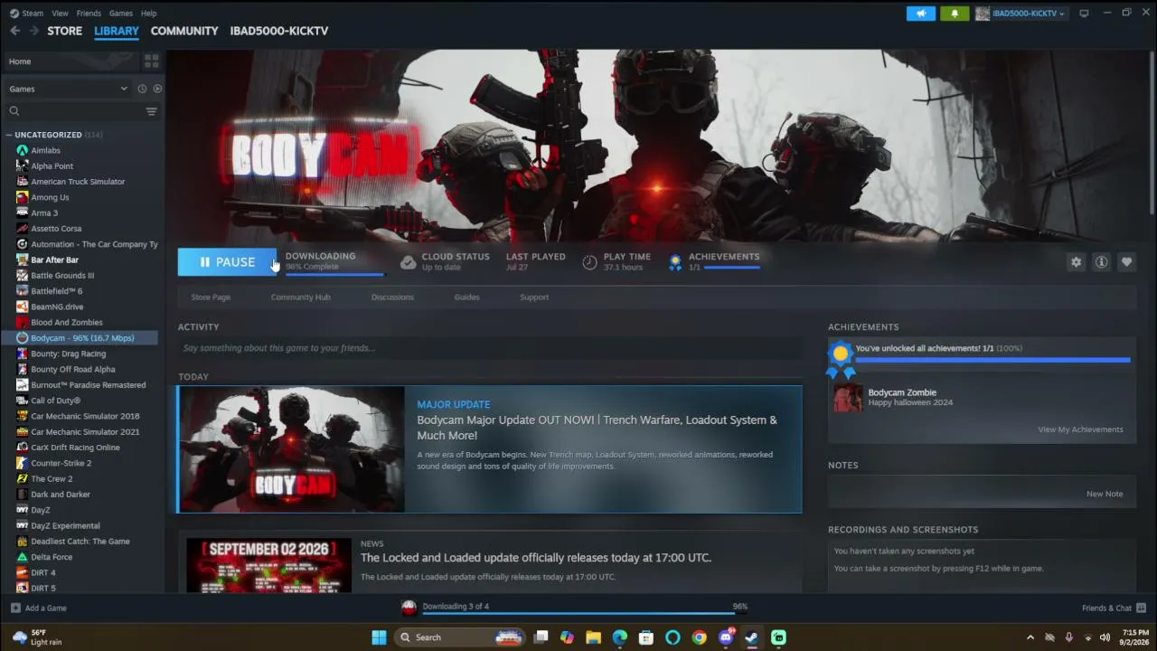Open the Major Update news thumbnail
The height and width of the screenshot is (651, 1157).
tap(291, 449)
